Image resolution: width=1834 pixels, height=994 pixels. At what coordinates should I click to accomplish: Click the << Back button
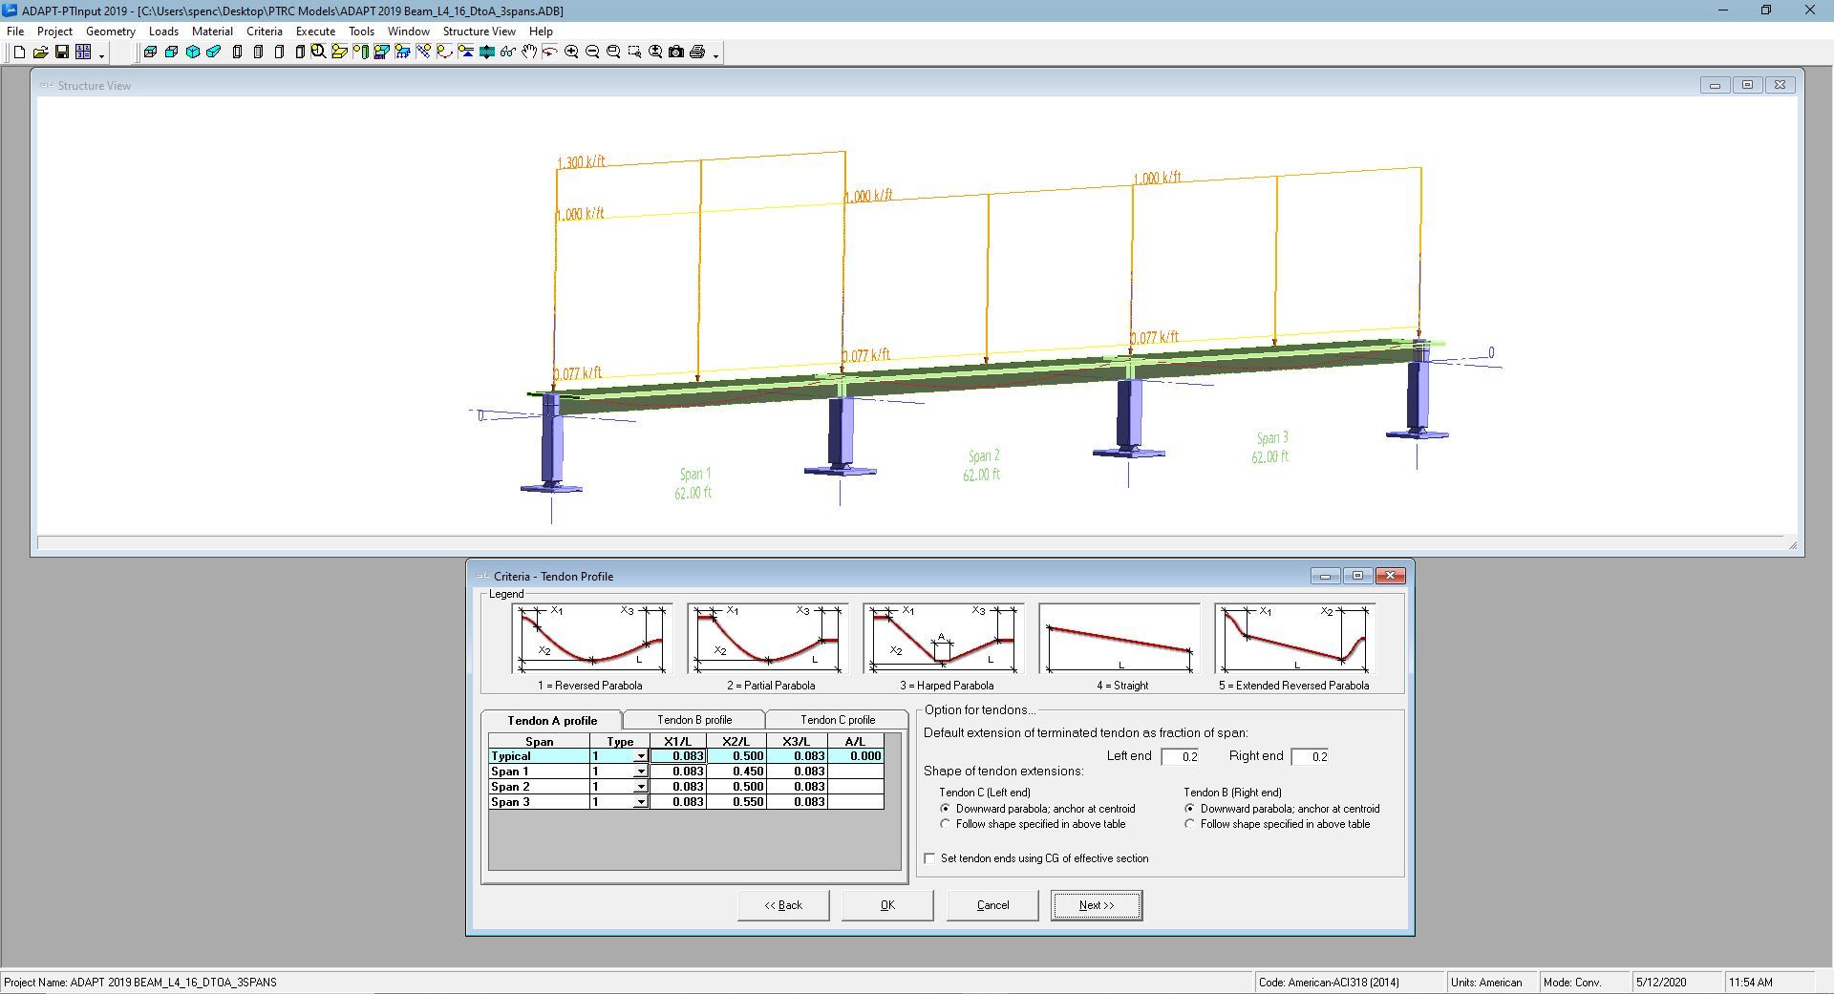[783, 905]
